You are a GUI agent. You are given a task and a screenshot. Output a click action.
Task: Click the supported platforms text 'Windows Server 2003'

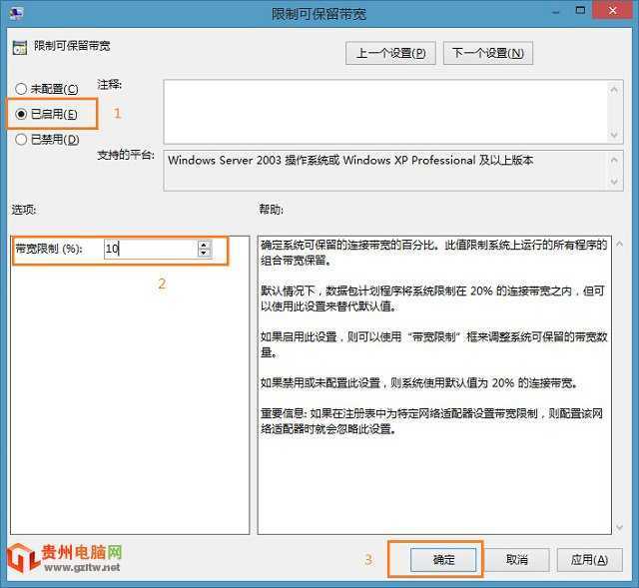point(225,160)
